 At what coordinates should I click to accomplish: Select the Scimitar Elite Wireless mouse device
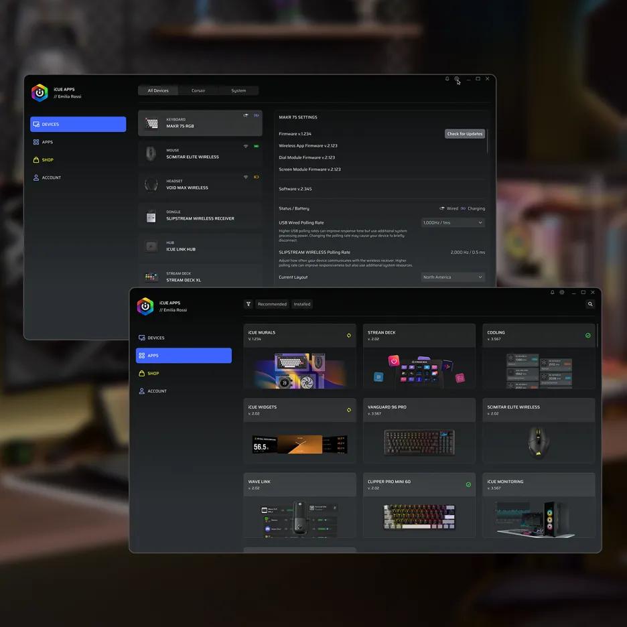[x=200, y=153]
